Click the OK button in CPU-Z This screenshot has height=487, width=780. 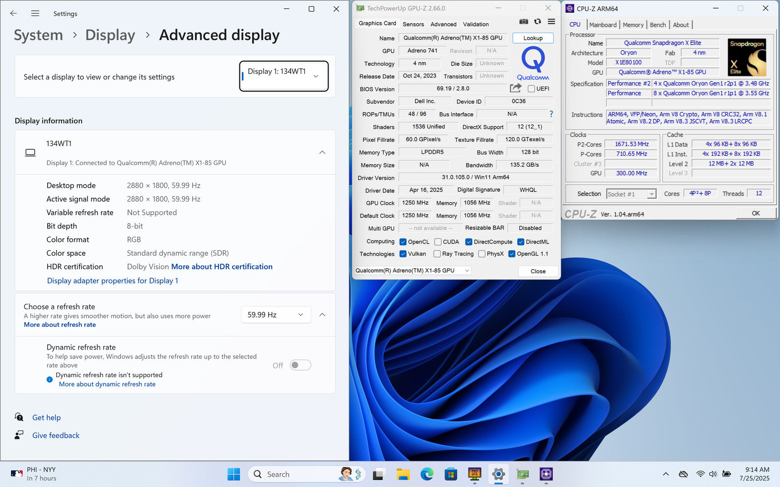(756, 213)
